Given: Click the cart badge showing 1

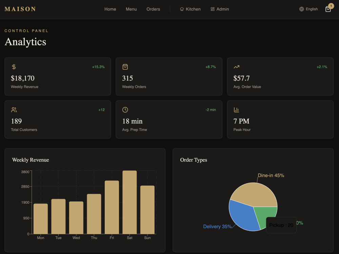Looking at the screenshot, I should 331,6.
